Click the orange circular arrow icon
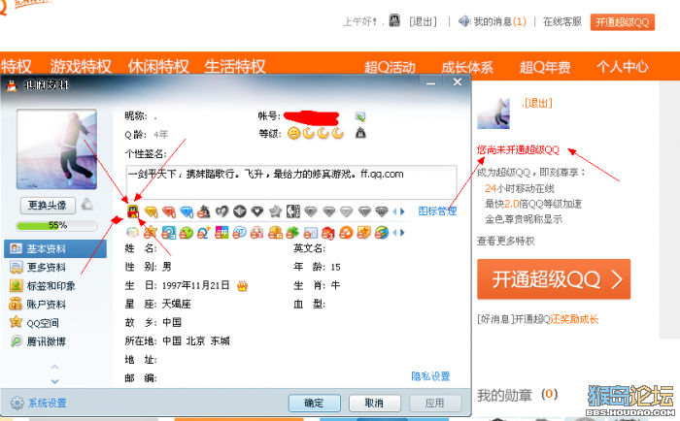This screenshot has width=680, height=421. click(x=346, y=233)
